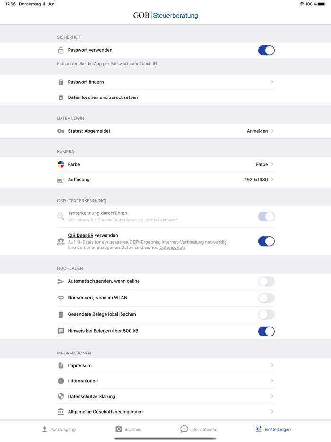Click the CMYK color wheel beside Farbe
Viewport: 331px width, 442px height.
[61, 164]
